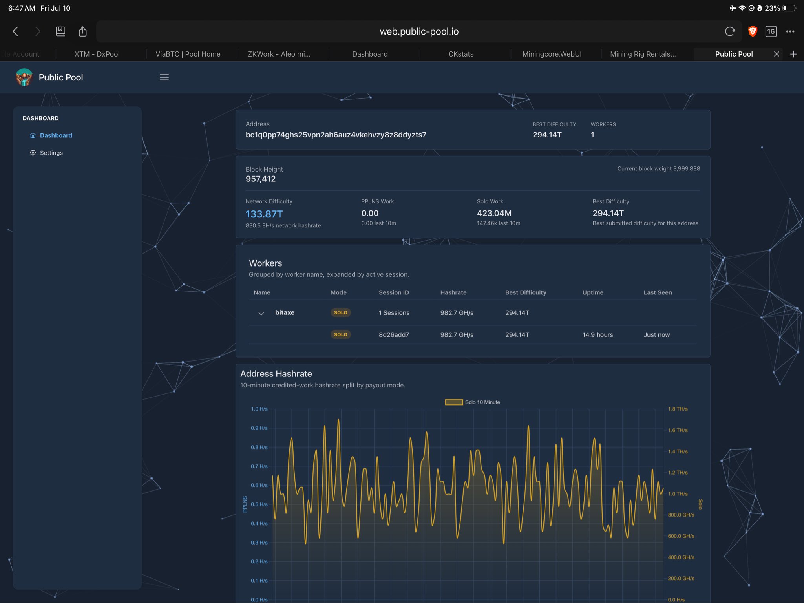Click the SOLO badge on bitaxe row

pyautogui.click(x=340, y=312)
